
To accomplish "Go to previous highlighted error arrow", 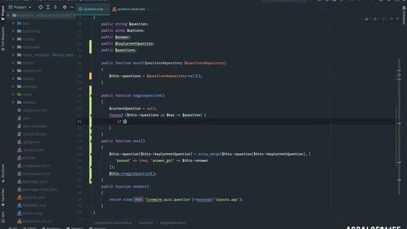I will click(392, 18).
